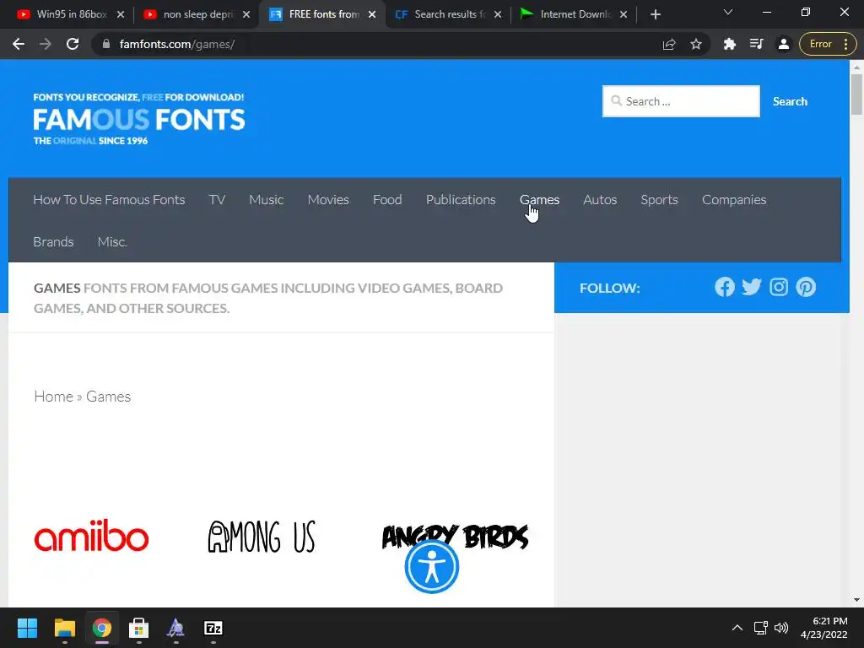Follow on Twitter icon
The height and width of the screenshot is (648, 864).
[752, 287]
